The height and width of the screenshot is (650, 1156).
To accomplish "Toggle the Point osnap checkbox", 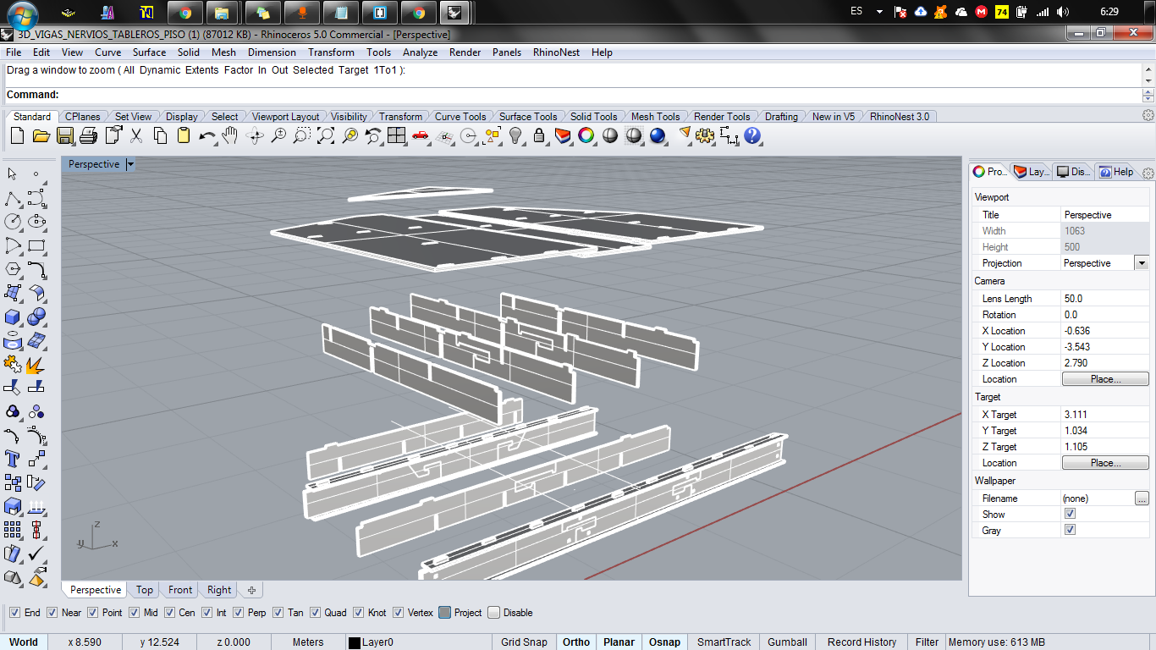I will pyautogui.click(x=93, y=613).
